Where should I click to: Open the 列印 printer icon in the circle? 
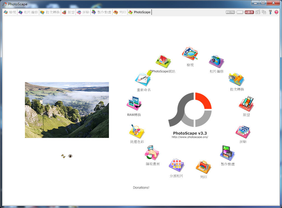click(x=203, y=167)
